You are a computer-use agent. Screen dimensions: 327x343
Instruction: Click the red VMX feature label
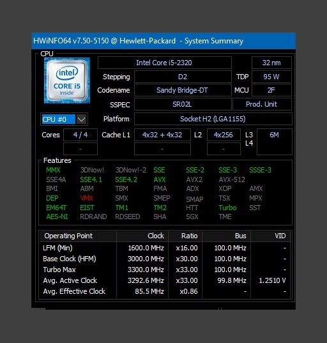tap(87, 198)
